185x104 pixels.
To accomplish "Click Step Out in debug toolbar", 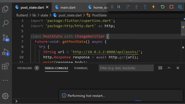I will 145,7.
